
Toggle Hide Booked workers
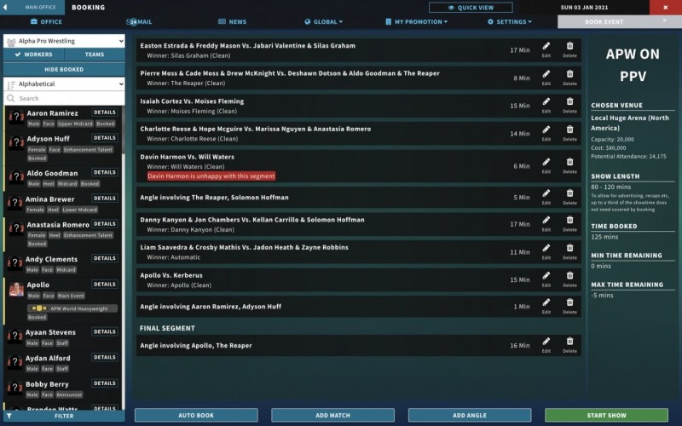(x=64, y=69)
